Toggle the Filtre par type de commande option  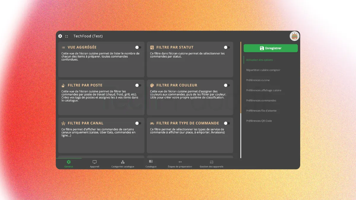coord(227,123)
